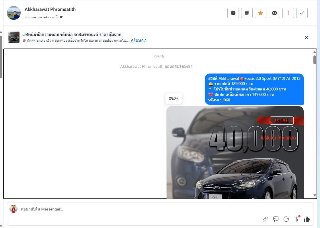Mark conversation as spam with exclamation circle icon
The height and width of the screenshot is (228, 320).
[x=233, y=13]
